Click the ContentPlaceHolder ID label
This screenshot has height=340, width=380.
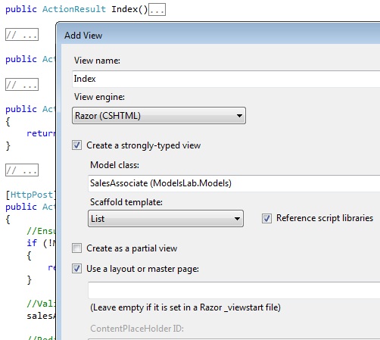click(137, 329)
